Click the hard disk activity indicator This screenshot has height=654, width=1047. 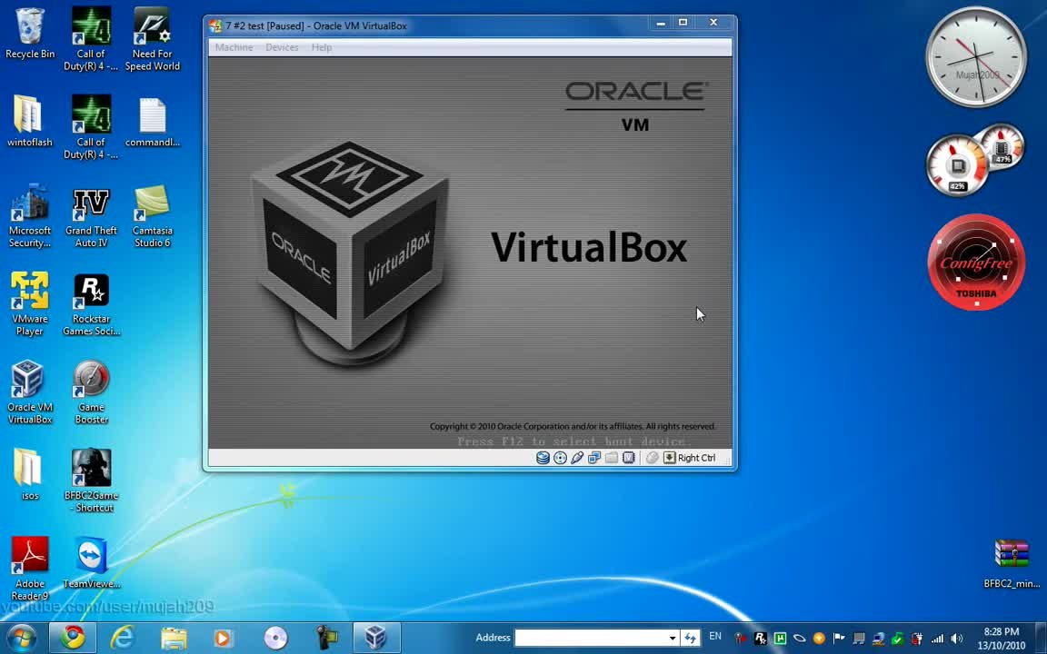(x=543, y=458)
